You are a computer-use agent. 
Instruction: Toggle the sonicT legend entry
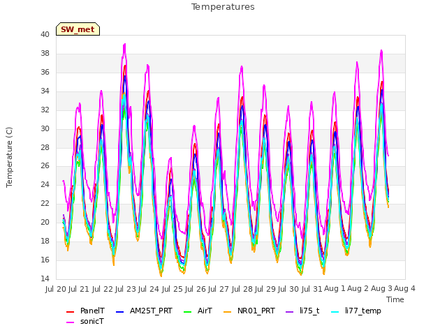click(x=85, y=321)
